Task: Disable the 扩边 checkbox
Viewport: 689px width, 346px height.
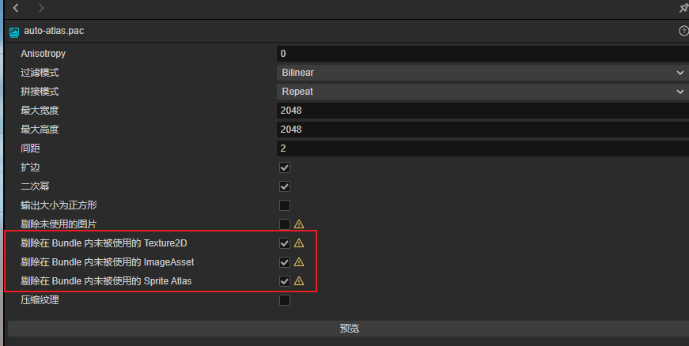Action: [285, 167]
